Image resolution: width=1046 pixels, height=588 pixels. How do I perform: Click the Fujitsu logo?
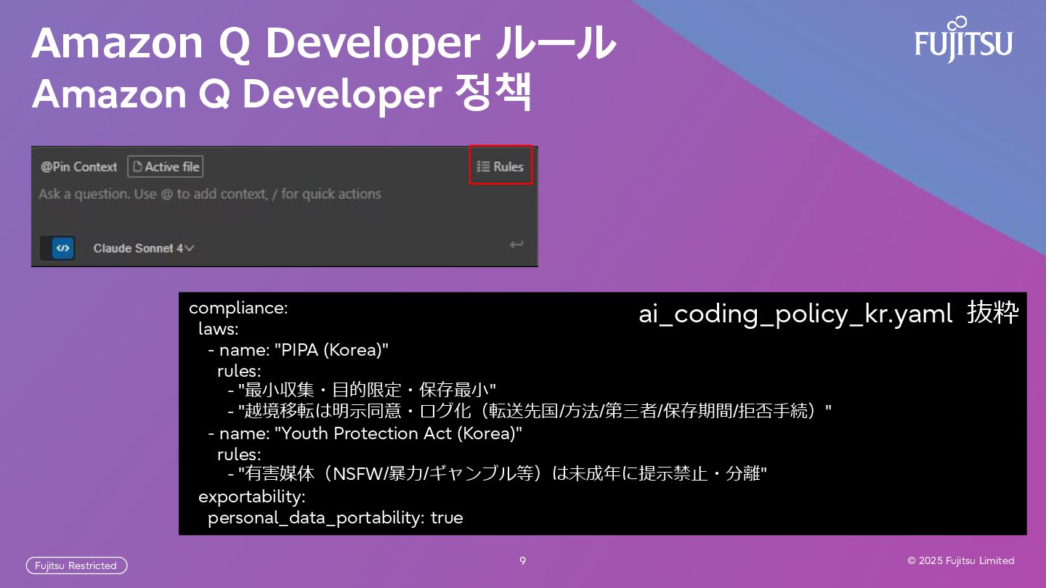click(963, 38)
